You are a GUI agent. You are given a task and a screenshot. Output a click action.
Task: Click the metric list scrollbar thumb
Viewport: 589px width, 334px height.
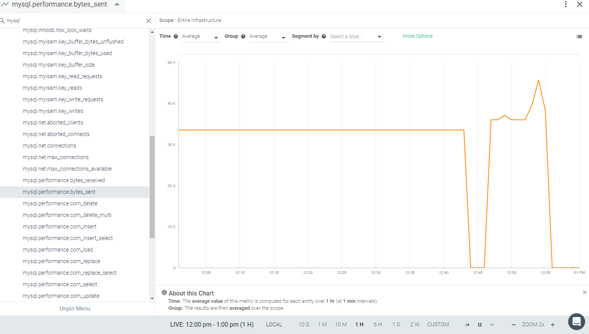152,187
